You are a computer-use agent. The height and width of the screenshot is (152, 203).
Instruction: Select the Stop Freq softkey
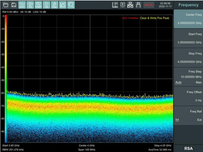point(188,57)
